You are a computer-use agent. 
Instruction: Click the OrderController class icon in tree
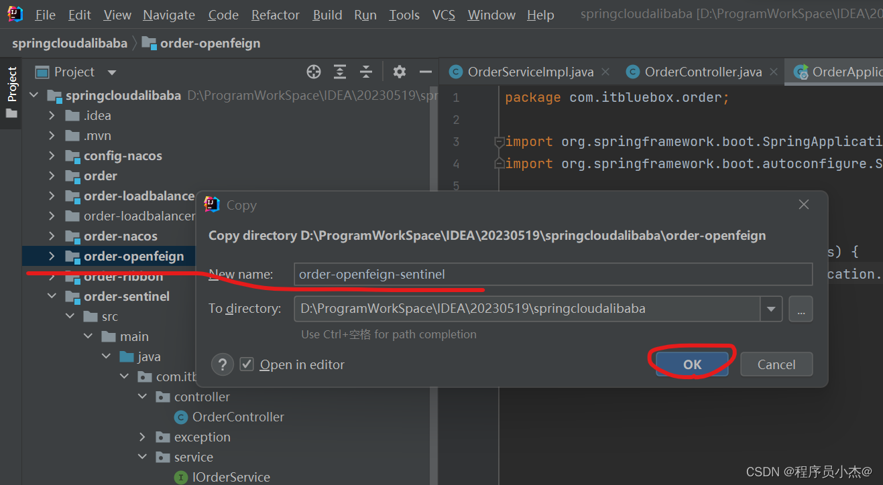180,417
